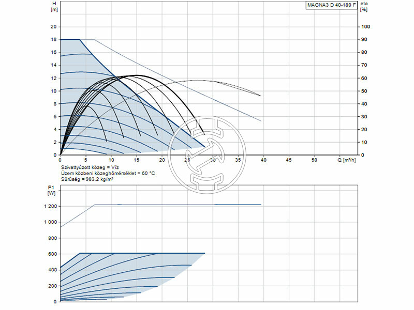The height and width of the screenshot is (310, 414).
Task: Click the 20 tick on the H axis
Action: click(x=53, y=27)
